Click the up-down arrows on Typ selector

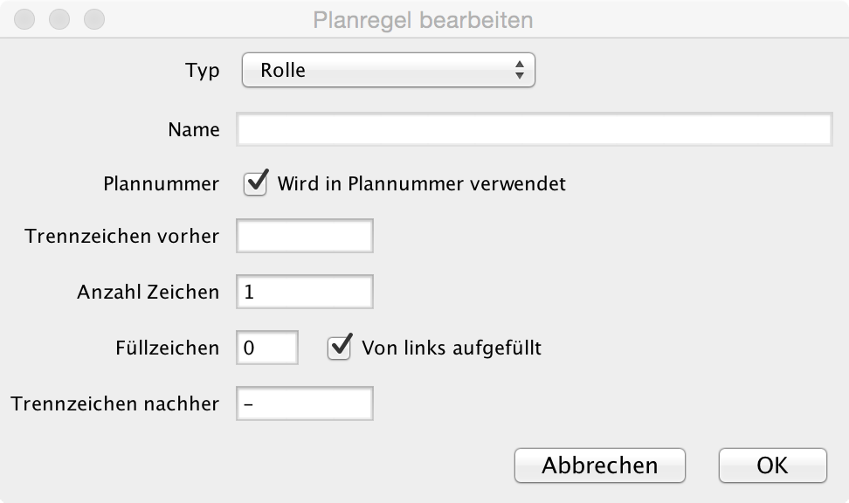pyautogui.click(x=519, y=70)
